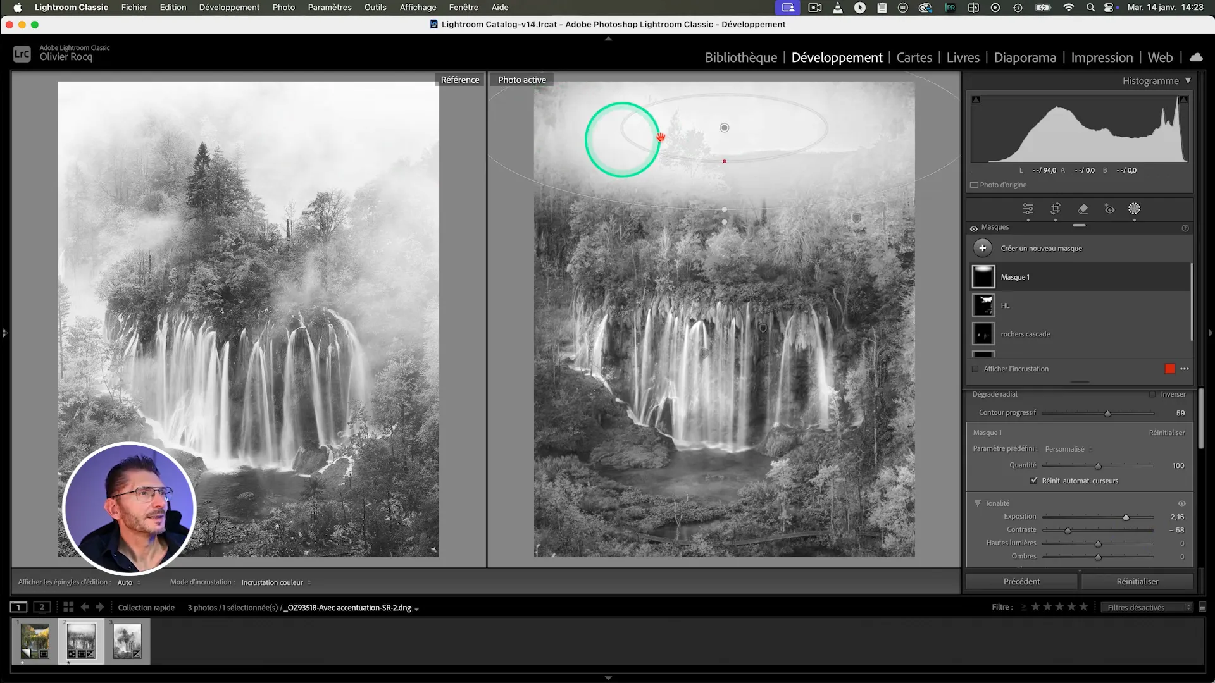1215x683 pixels.
Task: Activate the Masking tool icon
Action: [x=1134, y=209]
